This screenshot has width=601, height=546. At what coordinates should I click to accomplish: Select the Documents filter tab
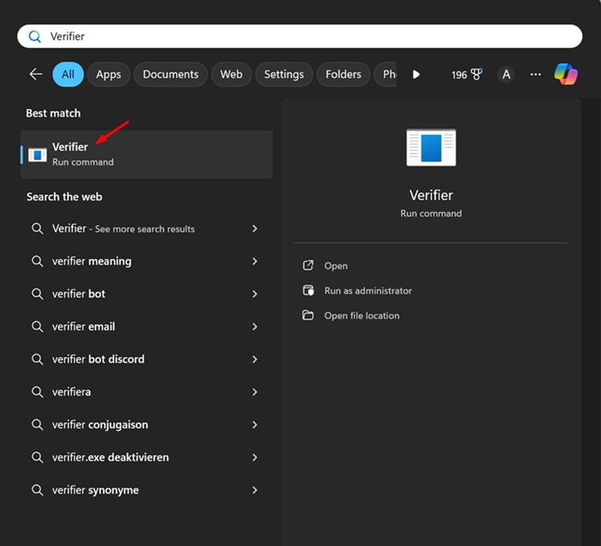(170, 75)
